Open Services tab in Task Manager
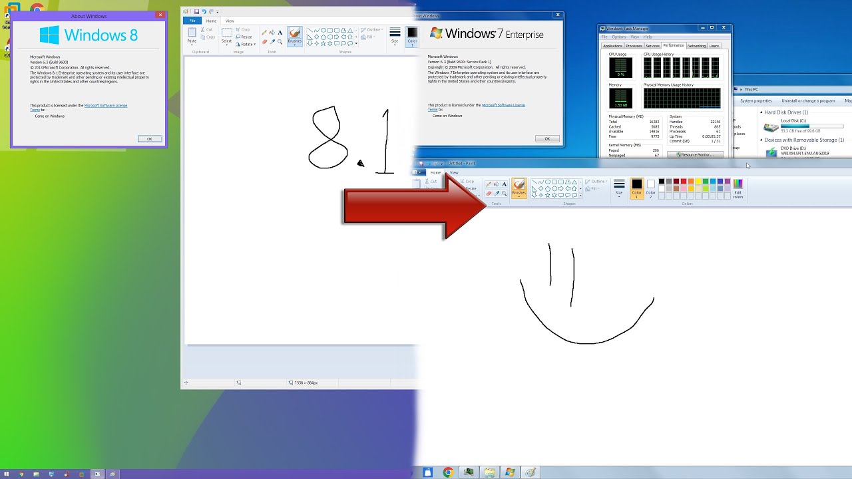 pos(652,46)
